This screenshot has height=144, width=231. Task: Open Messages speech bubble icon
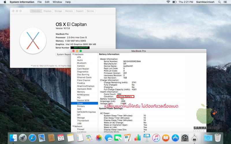click(109, 138)
